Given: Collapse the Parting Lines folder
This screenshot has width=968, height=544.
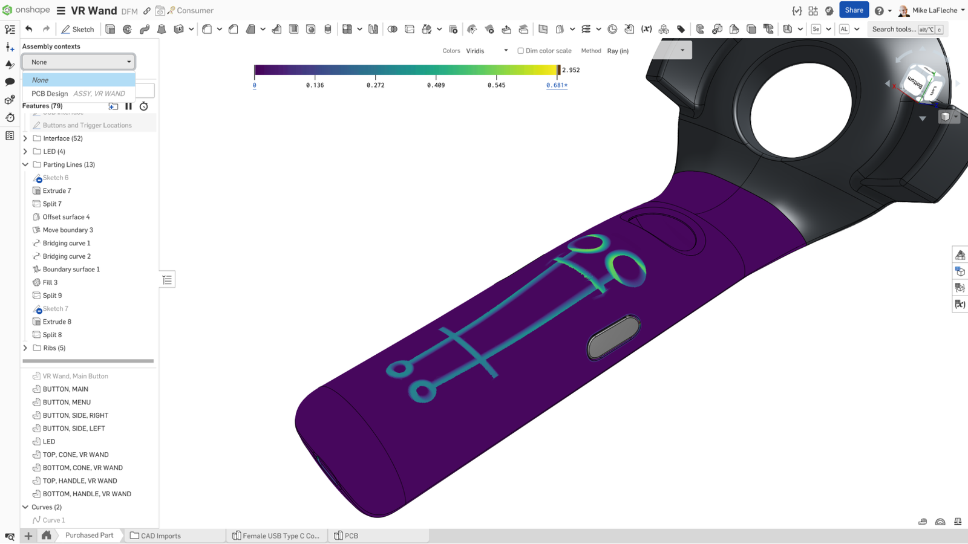Looking at the screenshot, I should 25,164.
